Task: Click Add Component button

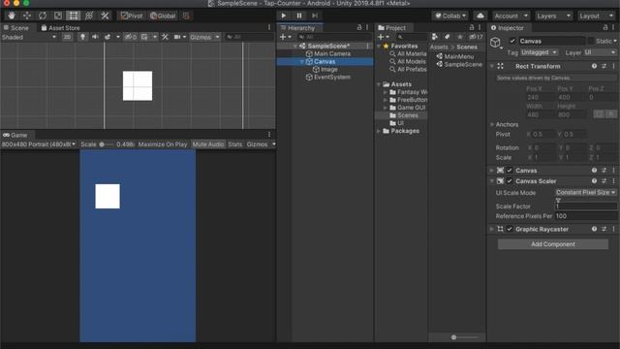Action: pyautogui.click(x=553, y=244)
